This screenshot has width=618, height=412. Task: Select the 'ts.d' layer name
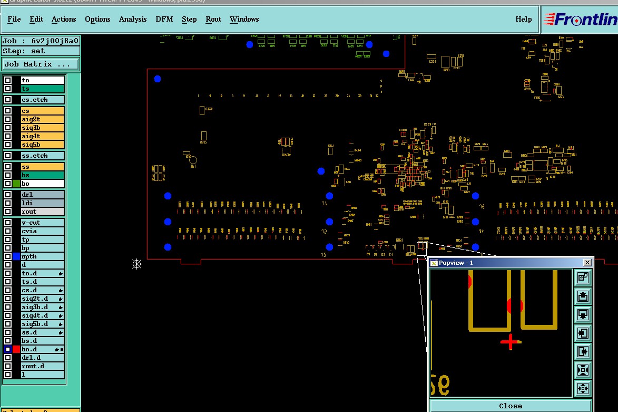(43, 282)
